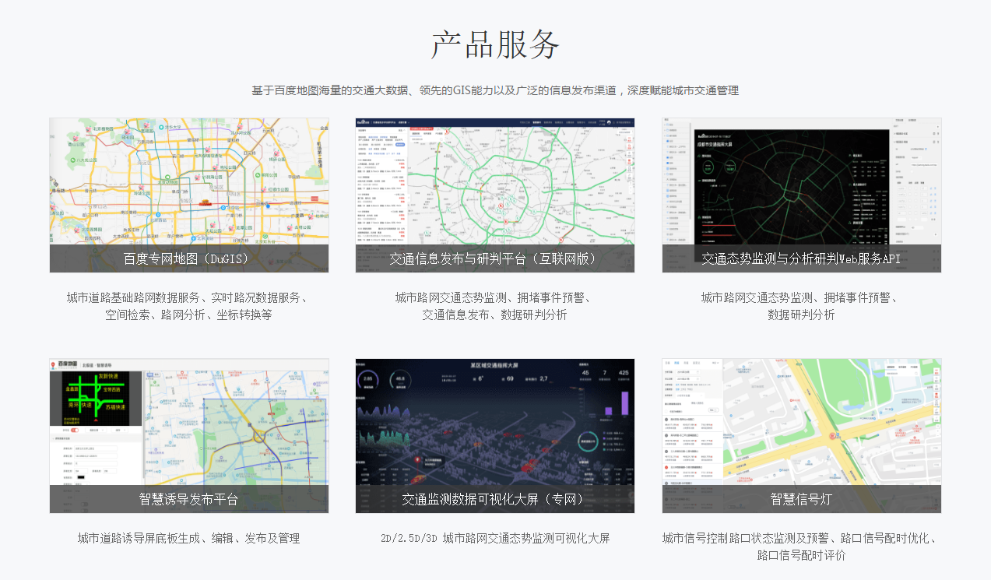Image resolution: width=991 pixels, height=580 pixels.
Task: Click the 智慧诱导发布平台 caption
Action: pos(189,499)
